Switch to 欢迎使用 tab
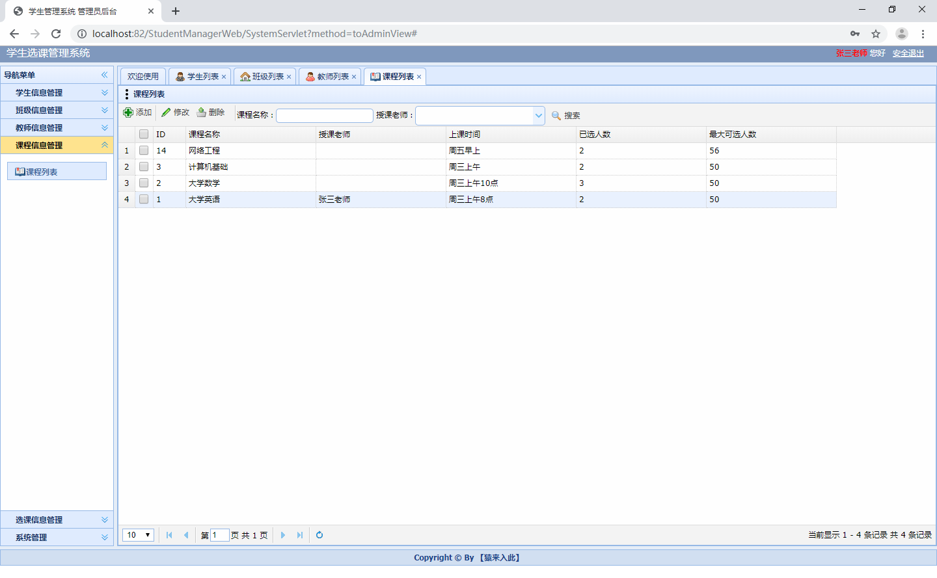937x578 pixels. [143, 77]
